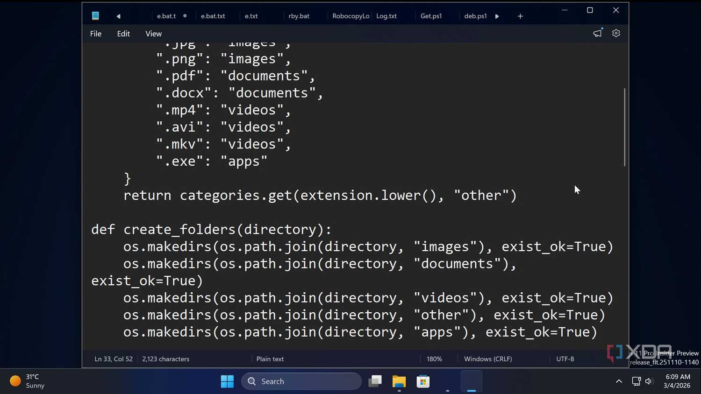Click the ".mkv": "videos", line

[x=223, y=144]
